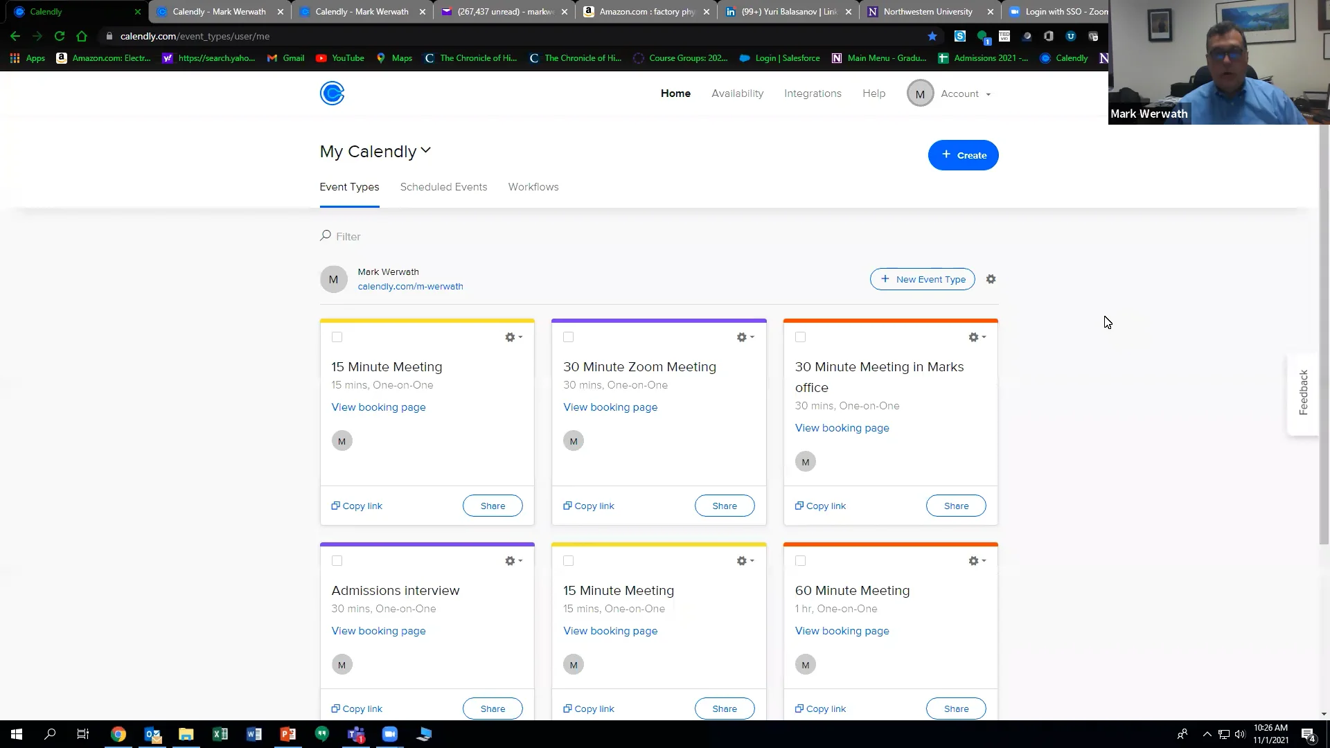Open Excel from the taskbar
1330x748 pixels.
[x=220, y=734]
